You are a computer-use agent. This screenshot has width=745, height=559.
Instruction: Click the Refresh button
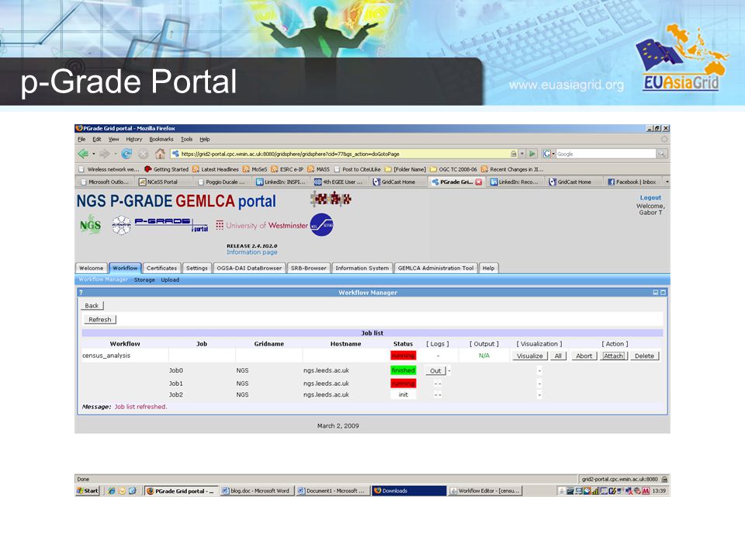tap(100, 319)
